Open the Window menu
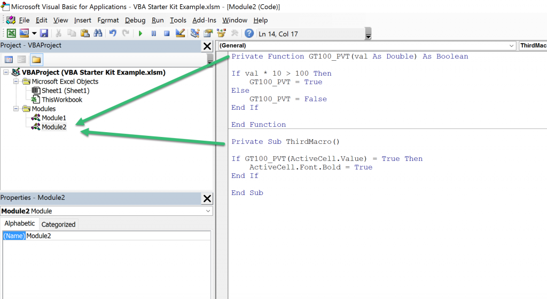This screenshot has height=299, width=547. (235, 20)
